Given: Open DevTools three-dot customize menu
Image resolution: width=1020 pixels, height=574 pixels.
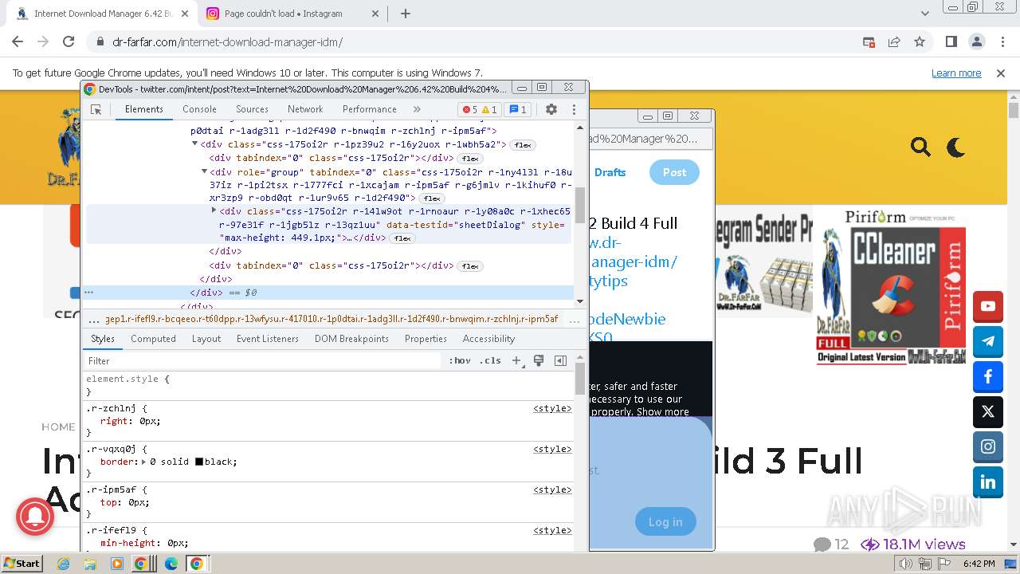Looking at the screenshot, I should pyautogui.click(x=574, y=109).
